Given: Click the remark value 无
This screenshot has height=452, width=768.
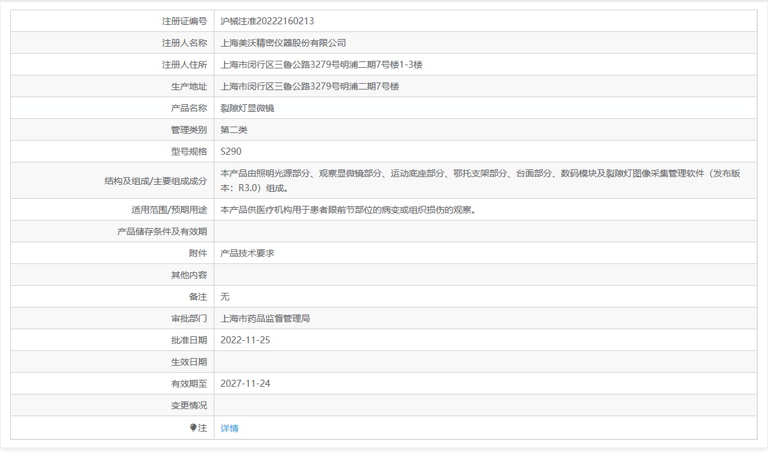Looking at the screenshot, I should tap(225, 297).
